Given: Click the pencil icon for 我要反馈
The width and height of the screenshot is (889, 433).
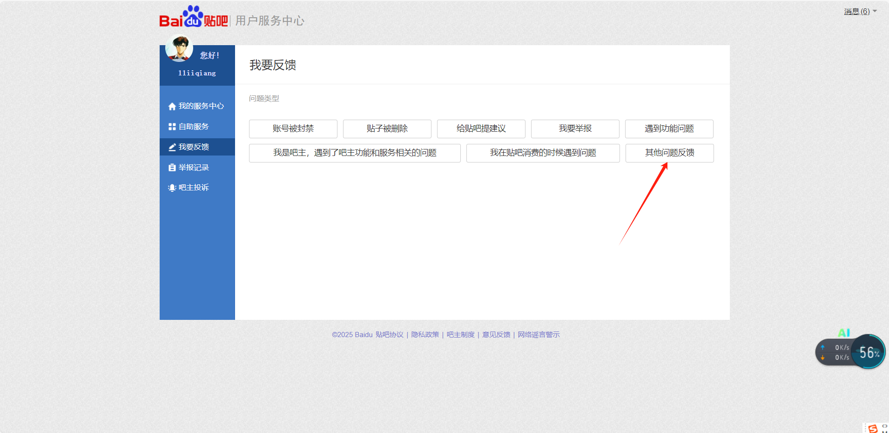Looking at the screenshot, I should (172, 147).
